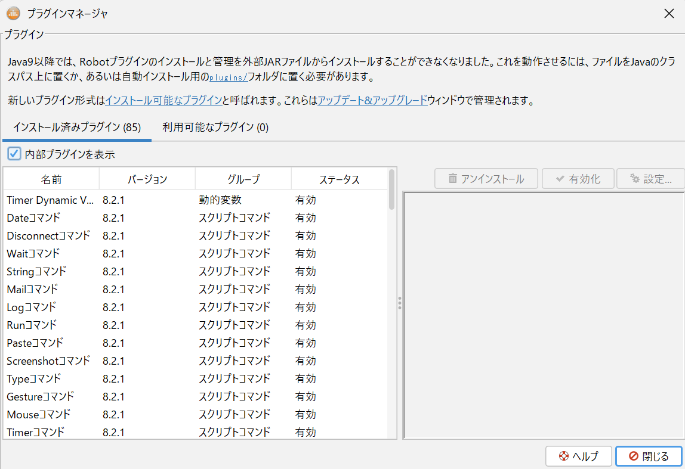Toggle the 内部プラグインを表示 checkbox
Viewport: 685px width, 469px height.
(14, 153)
